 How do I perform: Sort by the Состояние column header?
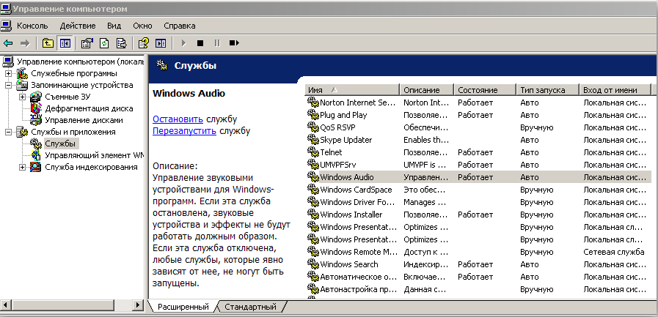point(485,89)
